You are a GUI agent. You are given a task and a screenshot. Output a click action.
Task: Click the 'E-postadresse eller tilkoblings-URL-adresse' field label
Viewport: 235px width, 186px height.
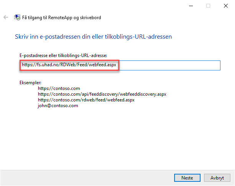click(x=63, y=55)
